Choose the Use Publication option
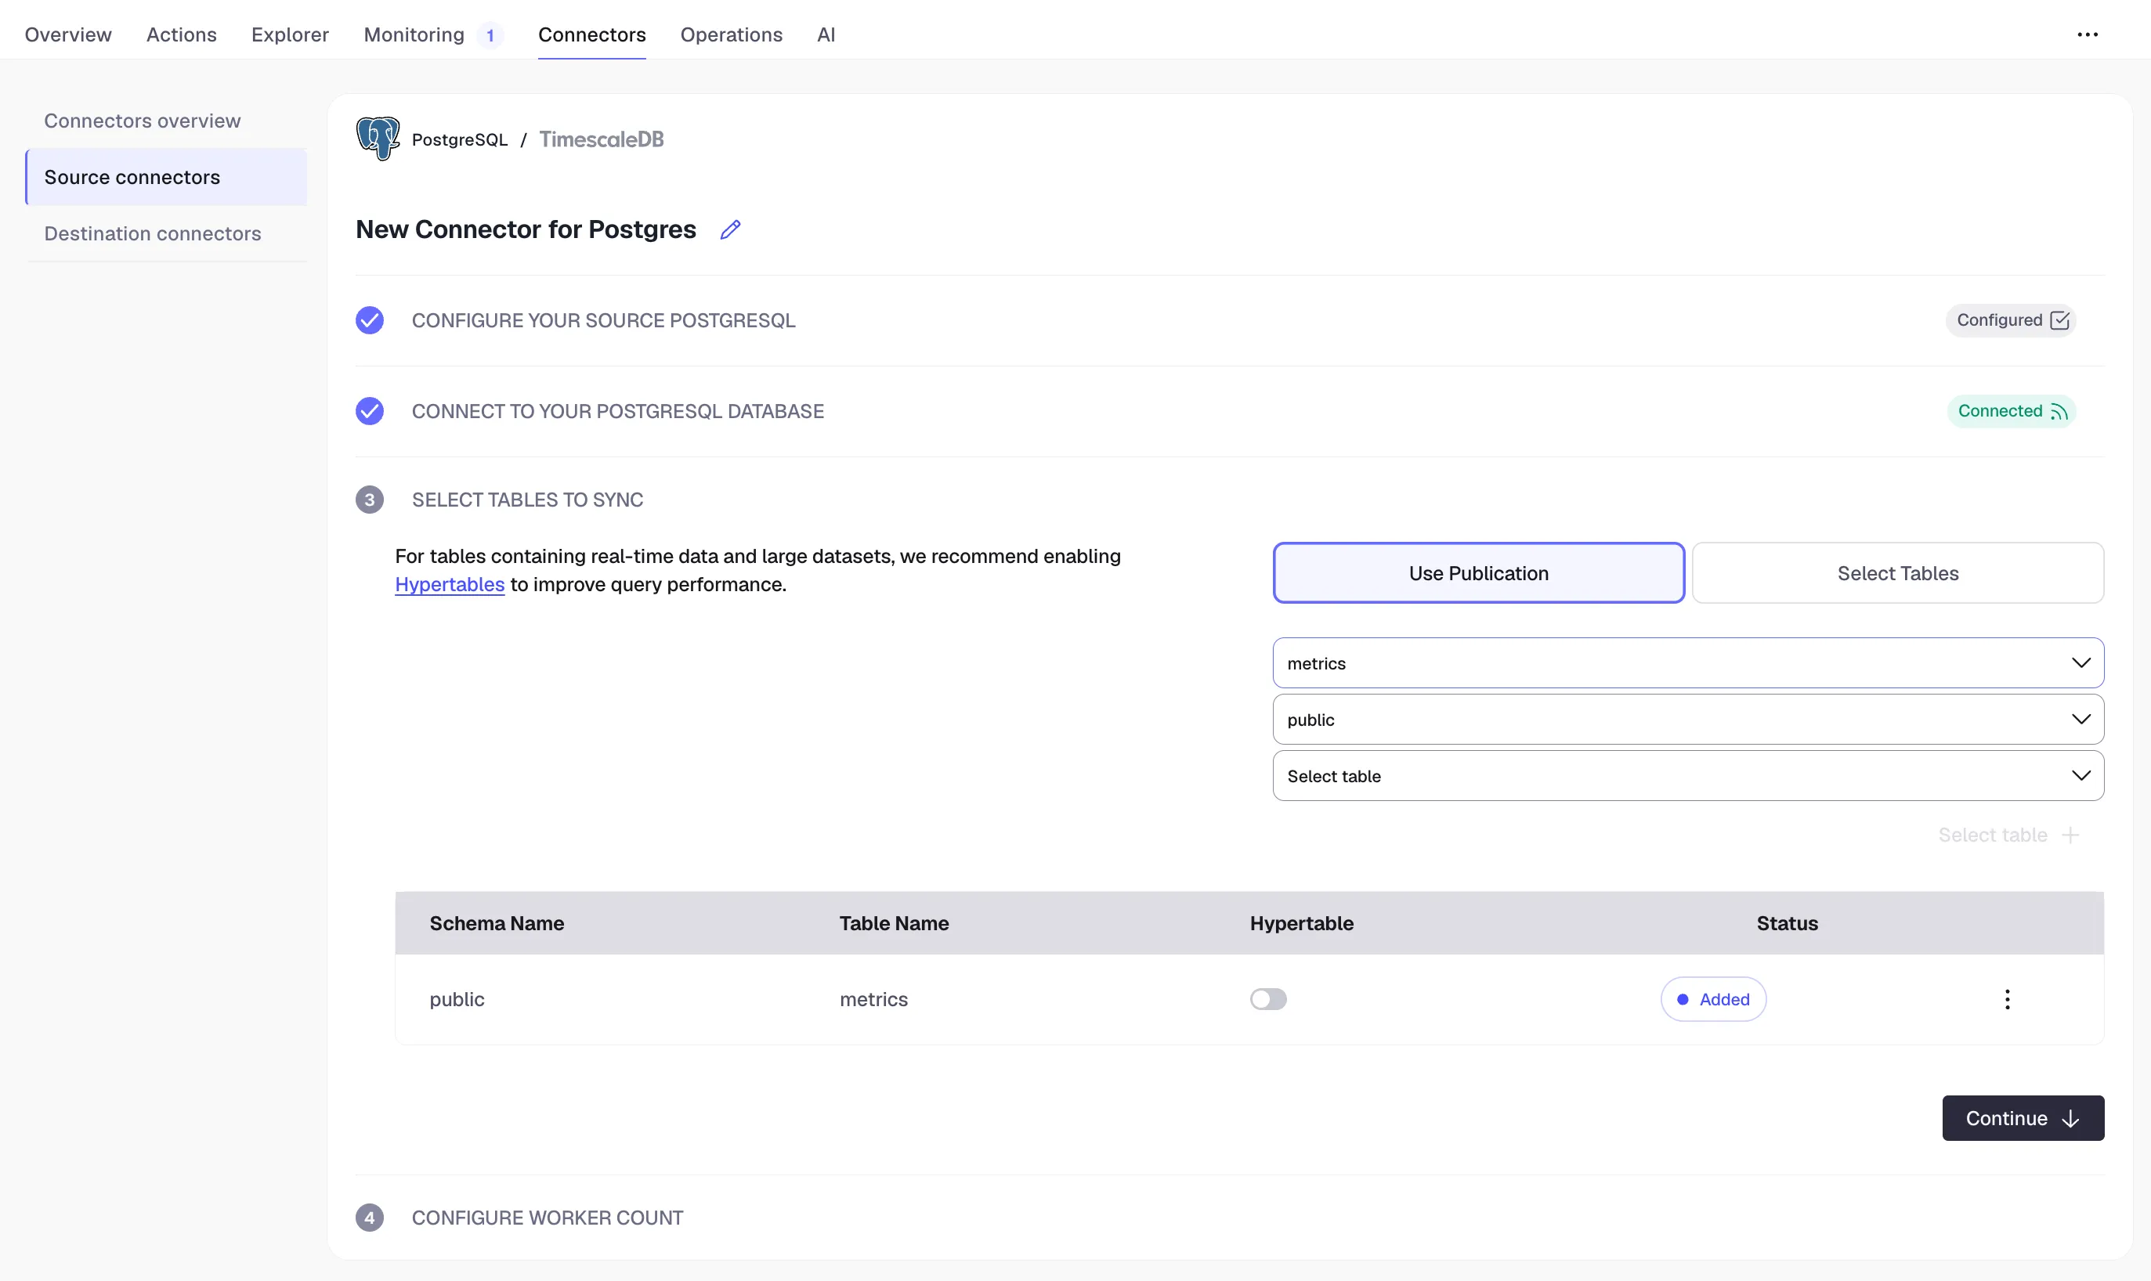 pyautogui.click(x=1478, y=573)
